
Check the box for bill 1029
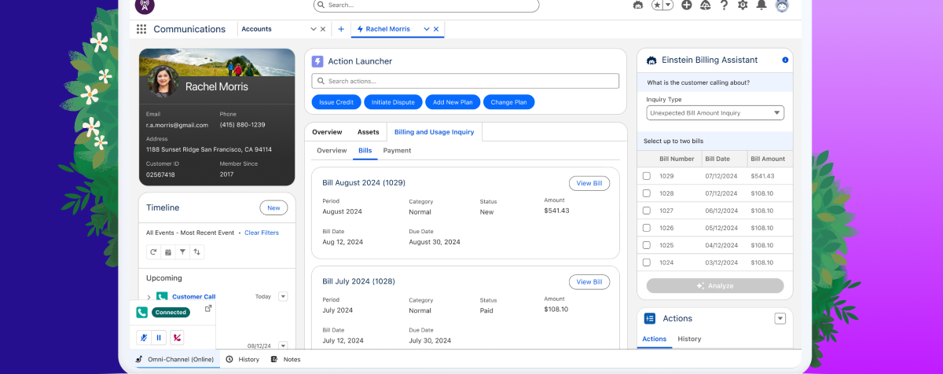point(647,176)
